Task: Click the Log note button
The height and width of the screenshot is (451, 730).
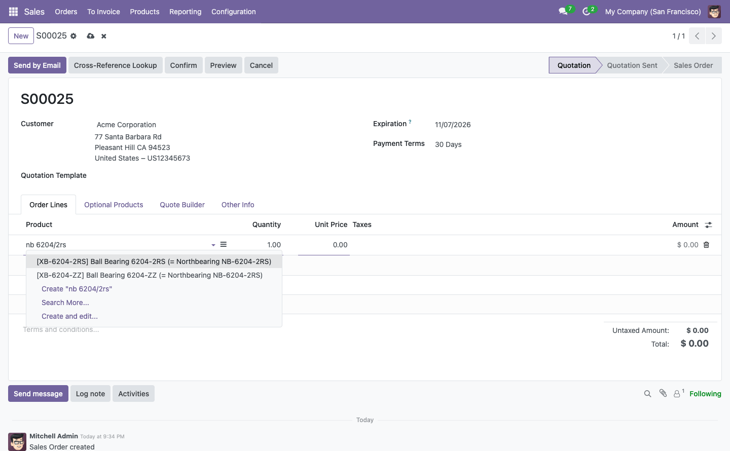Action: [90, 394]
